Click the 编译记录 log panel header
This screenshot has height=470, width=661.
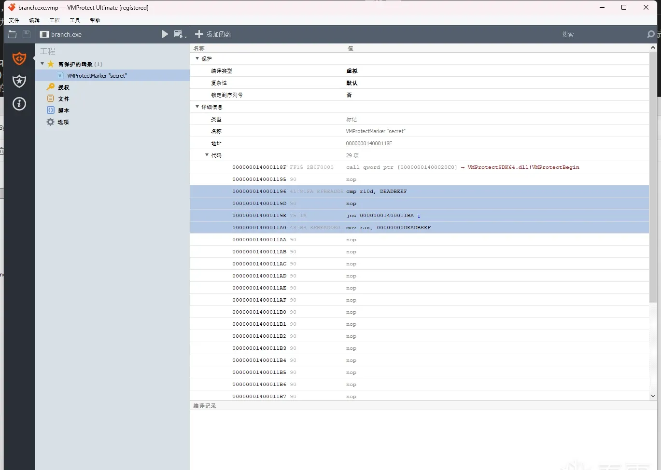click(x=423, y=405)
